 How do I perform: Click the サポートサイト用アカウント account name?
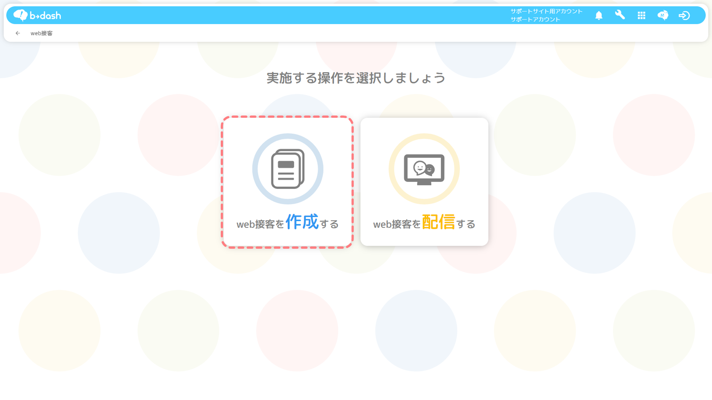[546, 11]
